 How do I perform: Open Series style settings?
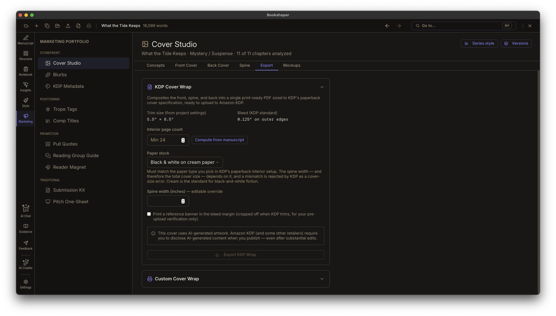coord(479,43)
